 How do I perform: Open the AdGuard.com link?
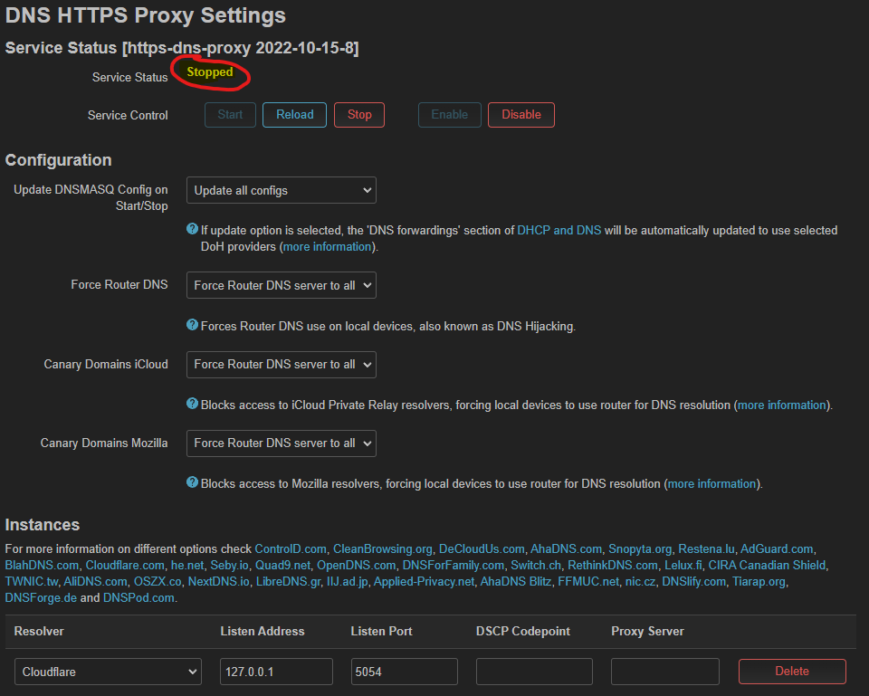[x=777, y=549]
